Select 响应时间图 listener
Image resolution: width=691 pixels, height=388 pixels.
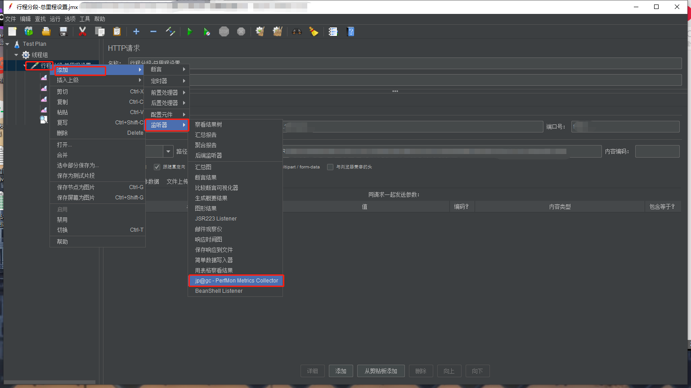point(235,239)
